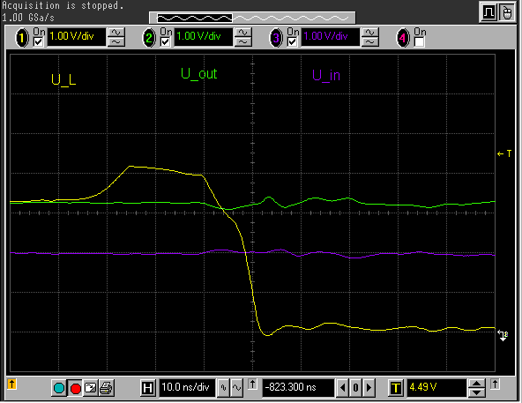
Task: Click the -823.300 ns horizontal position field
Action: click(298, 388)
